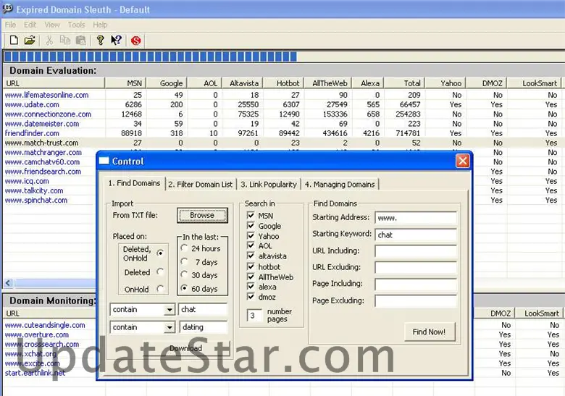Click the Page Excluding input field
This screenshot has width=565, height=396.
click(416, 300)
